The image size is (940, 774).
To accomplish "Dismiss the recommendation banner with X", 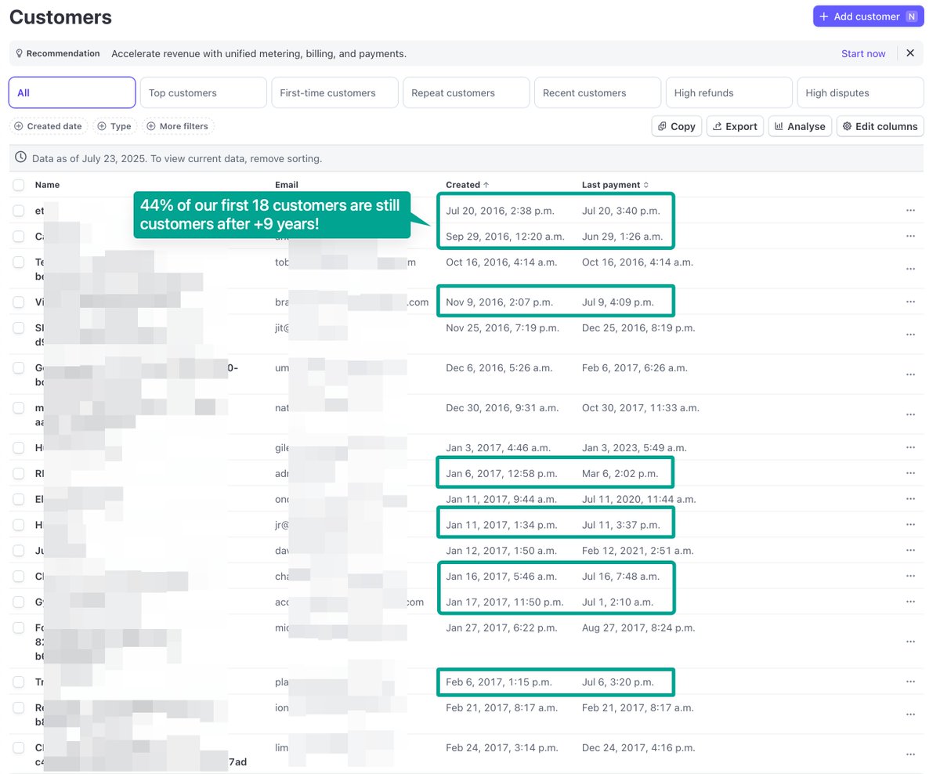I will 910,53.
